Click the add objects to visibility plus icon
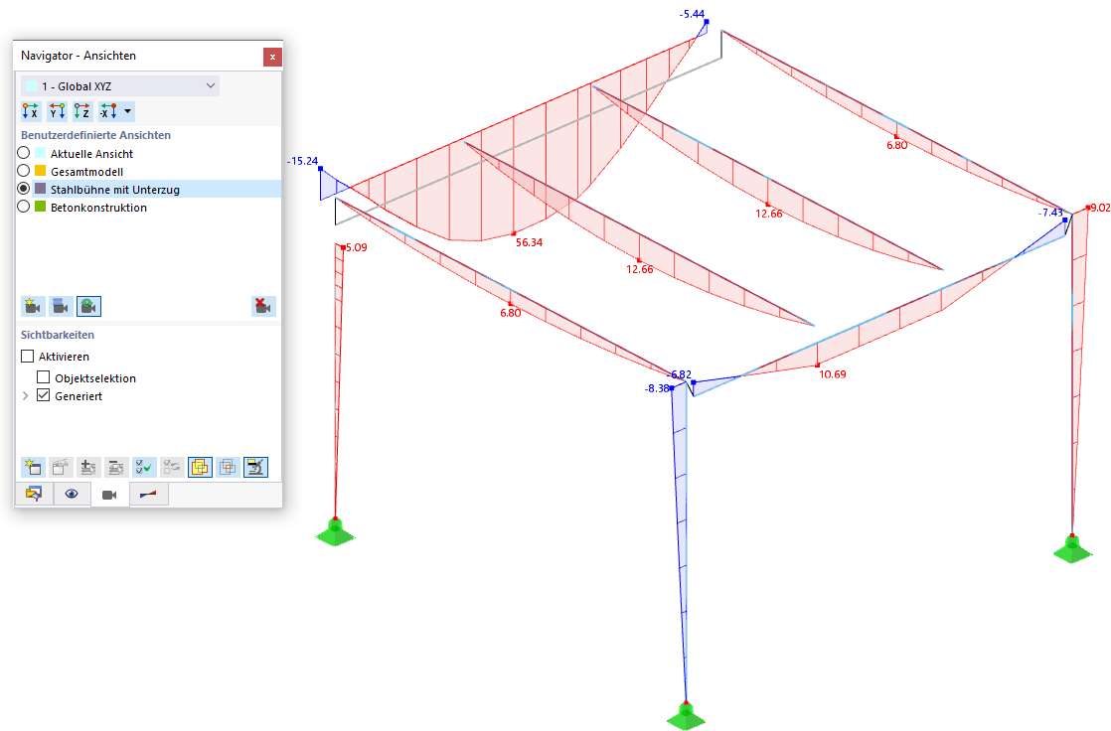This screenshot has width=1111, height=731. (x=88, y=467)
